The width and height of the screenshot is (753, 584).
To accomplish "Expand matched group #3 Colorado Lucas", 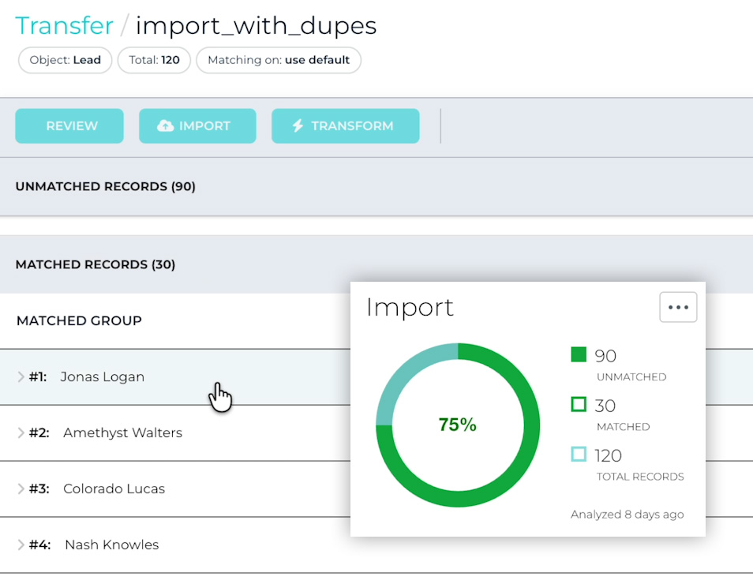I will tap(21, 489).
